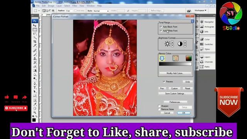This screenshot has width=247, height=139.
Task: Open the Styles panel icon
Action: point(202,49)
